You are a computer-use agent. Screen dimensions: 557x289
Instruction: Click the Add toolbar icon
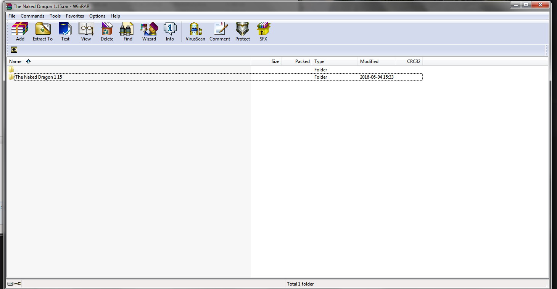[20, 32]
